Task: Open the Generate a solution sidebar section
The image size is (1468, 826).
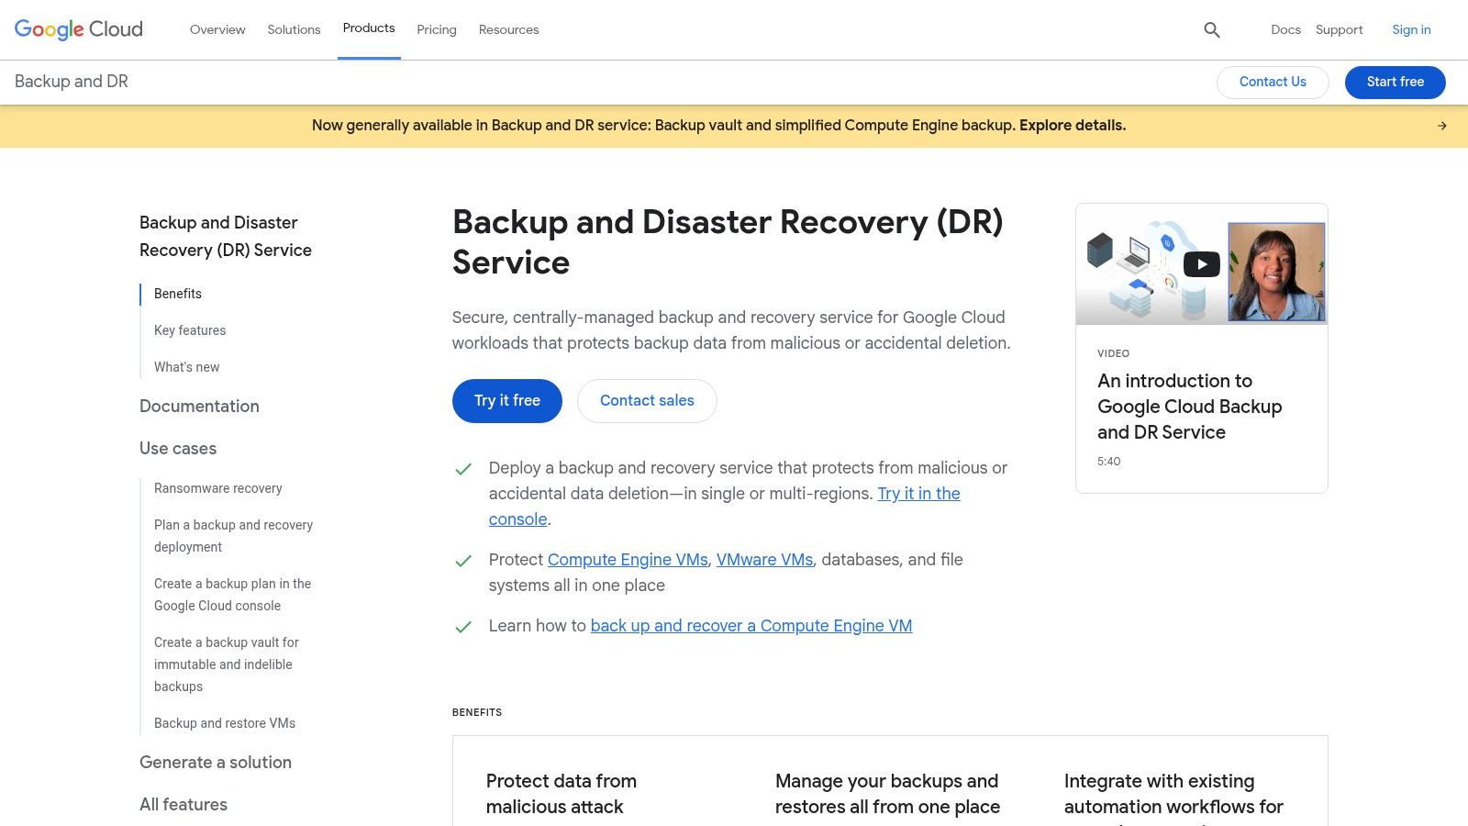Action: pyautogui.click(x=216, y=763)
